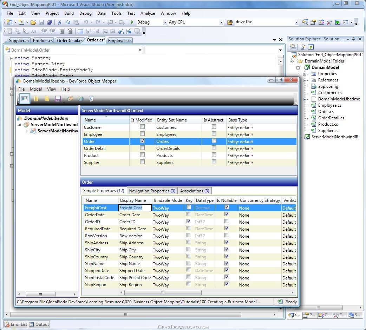
Task: Click Show All Files in Solution Explorer
Action: (303, 47)
